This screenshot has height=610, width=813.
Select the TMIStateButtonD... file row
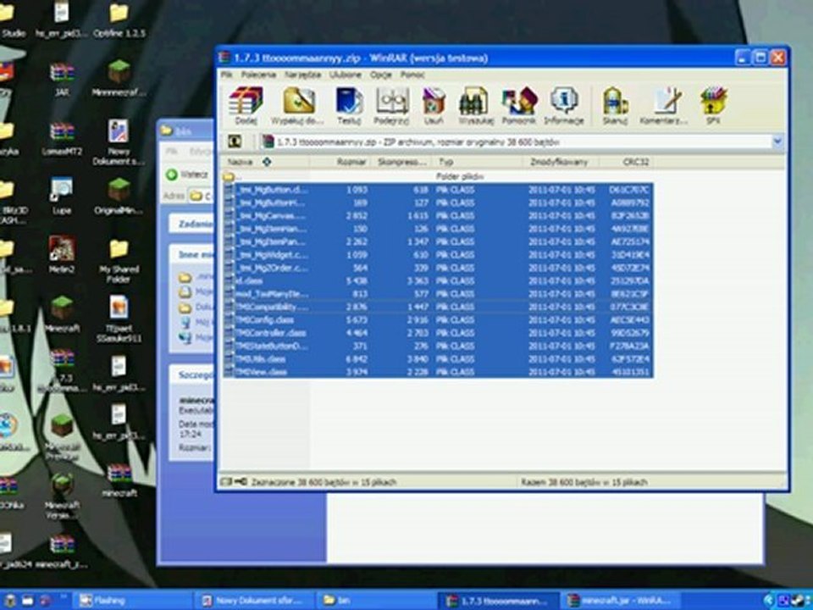pyautogui.click(x=438, y=346)
